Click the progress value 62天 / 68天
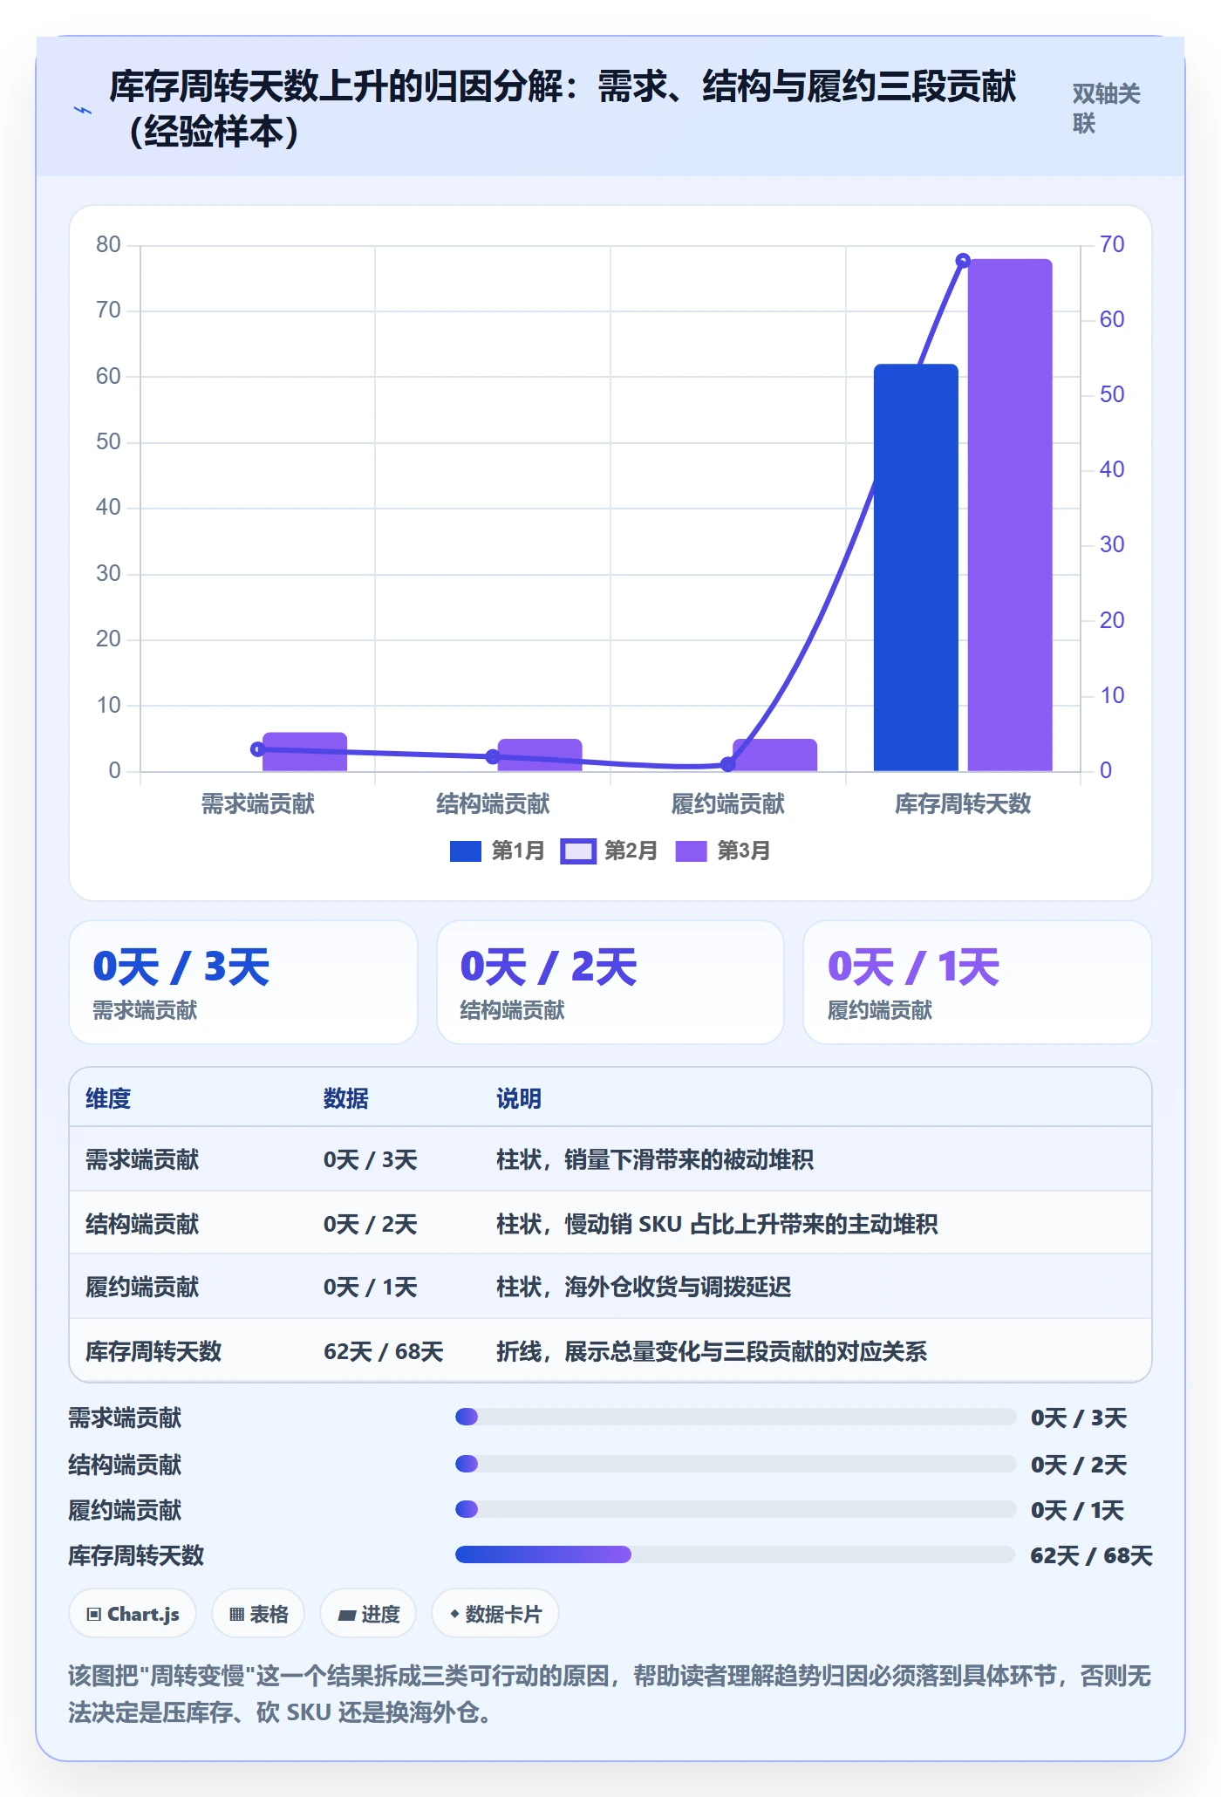 [x=1091, y=1555]
